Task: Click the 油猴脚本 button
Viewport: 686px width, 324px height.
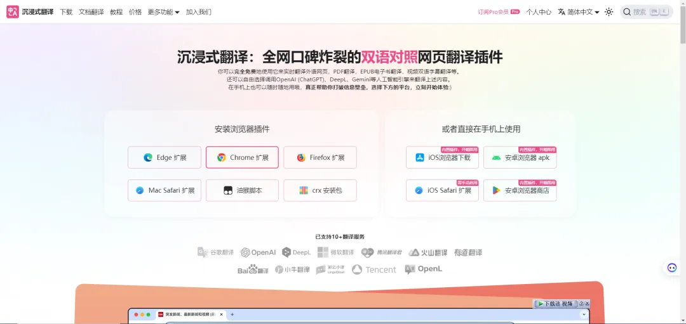Action: pyautogui.click(x=243, y=190)
